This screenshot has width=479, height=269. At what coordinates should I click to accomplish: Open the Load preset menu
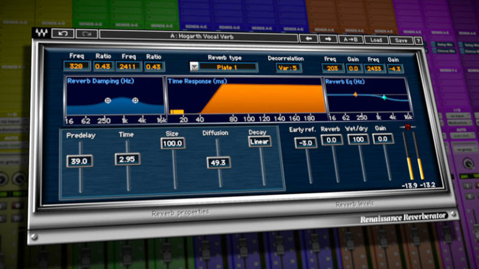tap(376, 40)
